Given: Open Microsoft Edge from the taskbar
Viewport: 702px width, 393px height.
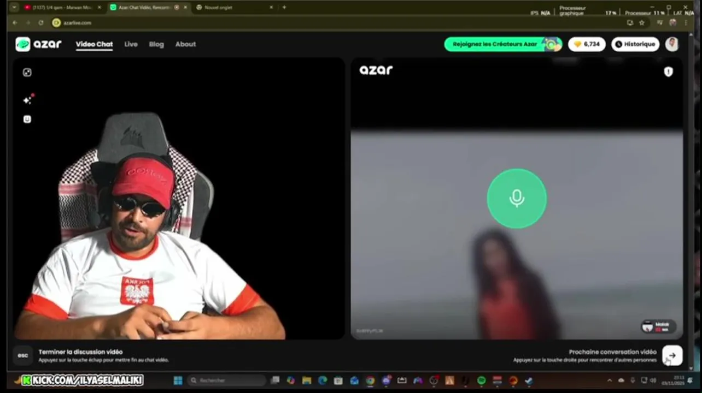Looking at the screenshot, I should (x=323, y=380).
